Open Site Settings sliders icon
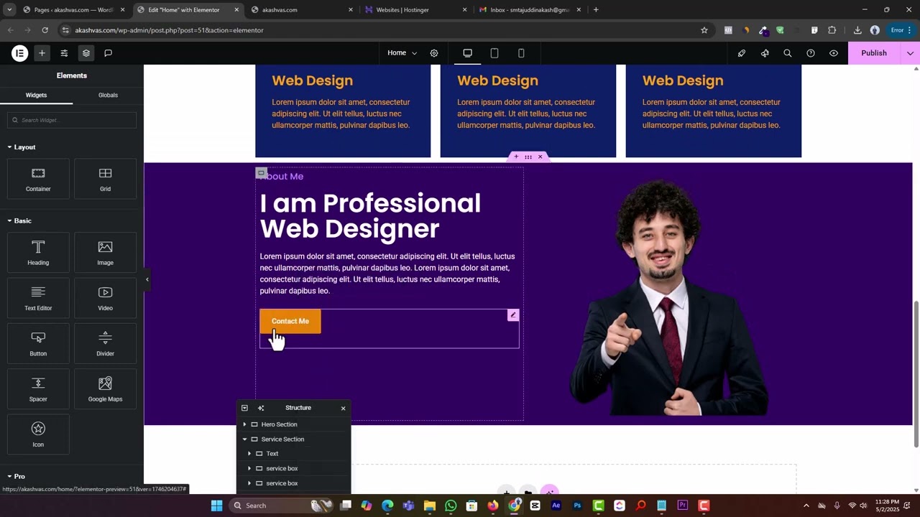 pos(64,53)
